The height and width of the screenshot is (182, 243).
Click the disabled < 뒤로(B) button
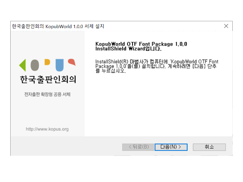coord(138,147)
